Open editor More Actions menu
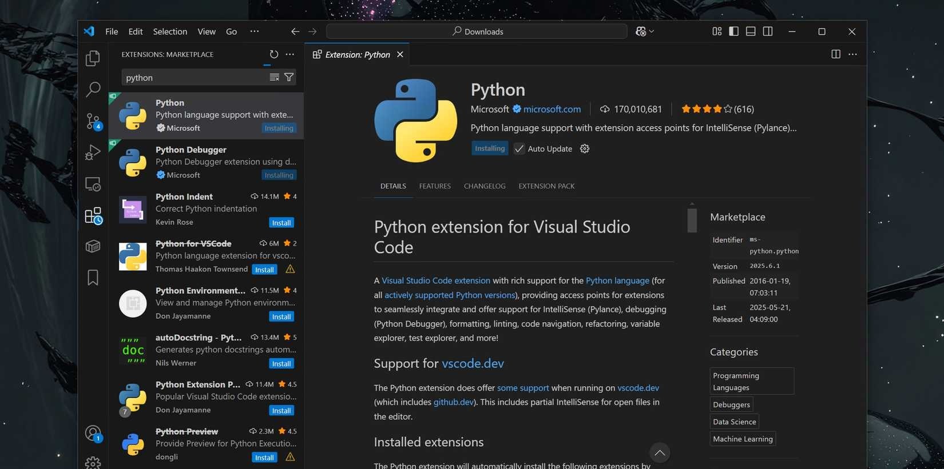 pos(852,54)
